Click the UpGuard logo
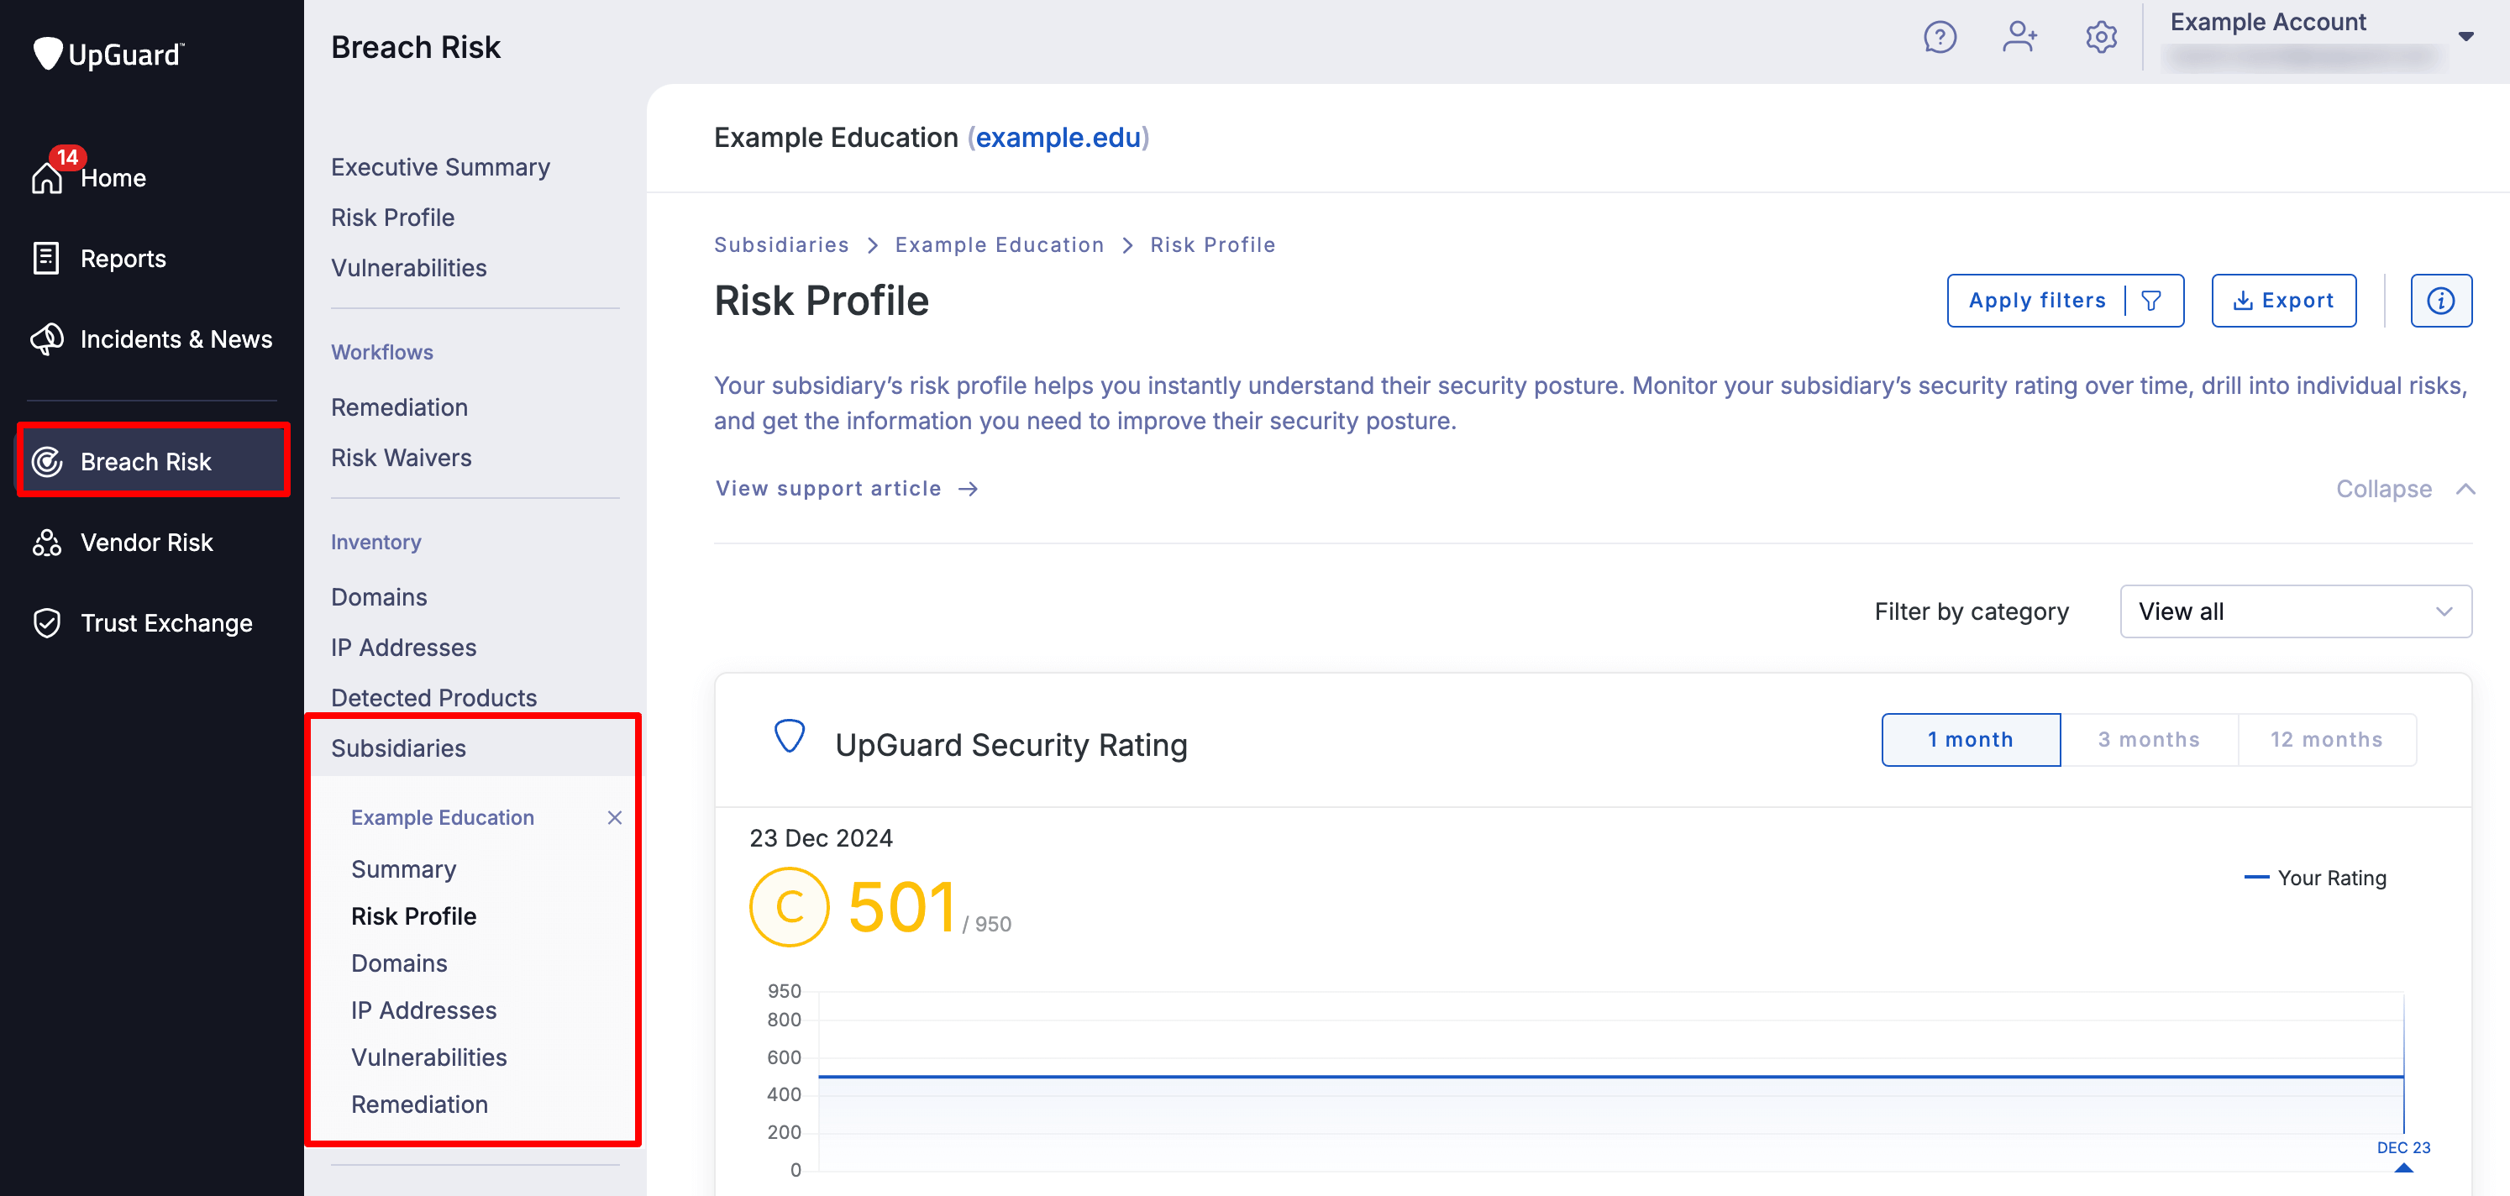Screen dimensions: 2510x1196 [x=108, y=54]
